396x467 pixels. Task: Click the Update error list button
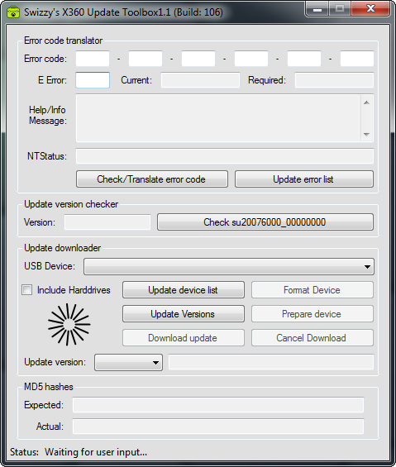304,179
